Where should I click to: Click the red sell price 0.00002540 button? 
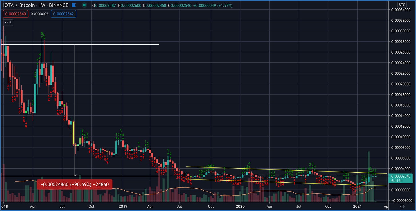point(15,13)
